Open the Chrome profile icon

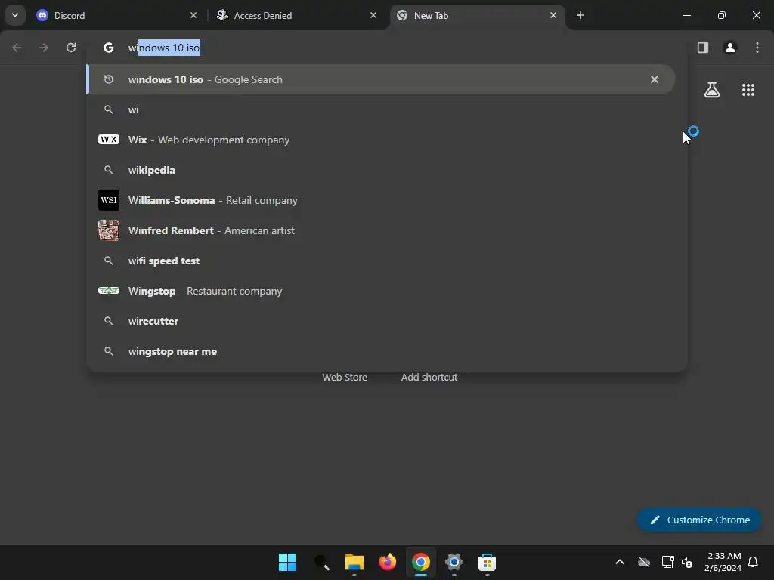[730, 48]
